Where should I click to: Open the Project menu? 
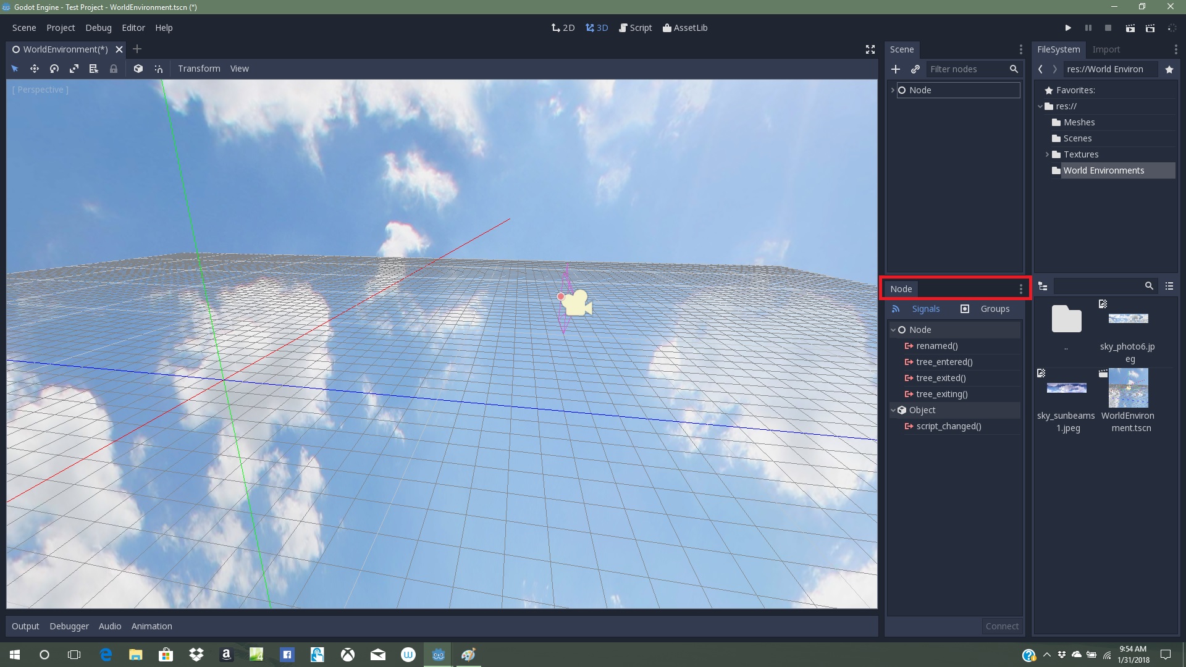point(61,28)
